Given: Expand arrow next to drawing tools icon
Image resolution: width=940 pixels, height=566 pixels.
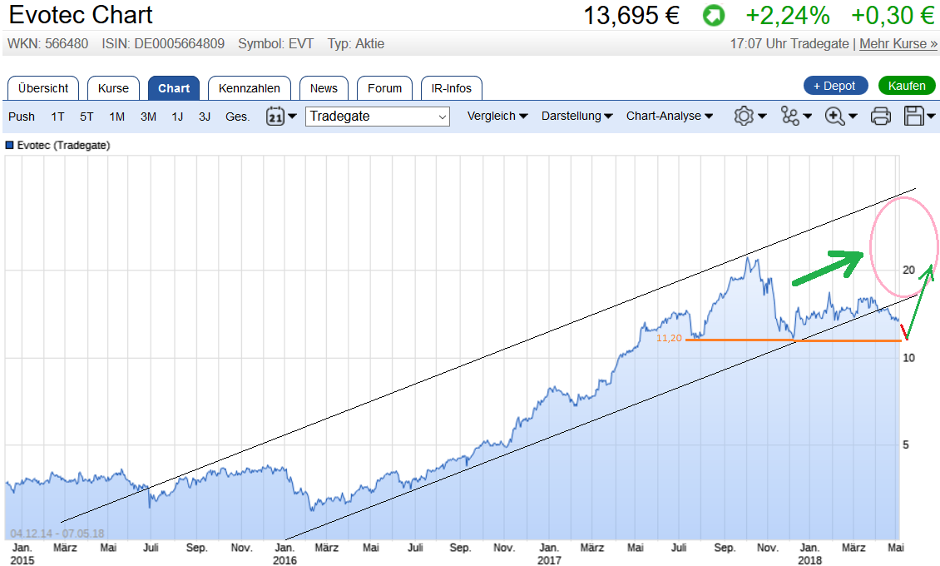Looking at the screenshot, I should tap(808, 116).
